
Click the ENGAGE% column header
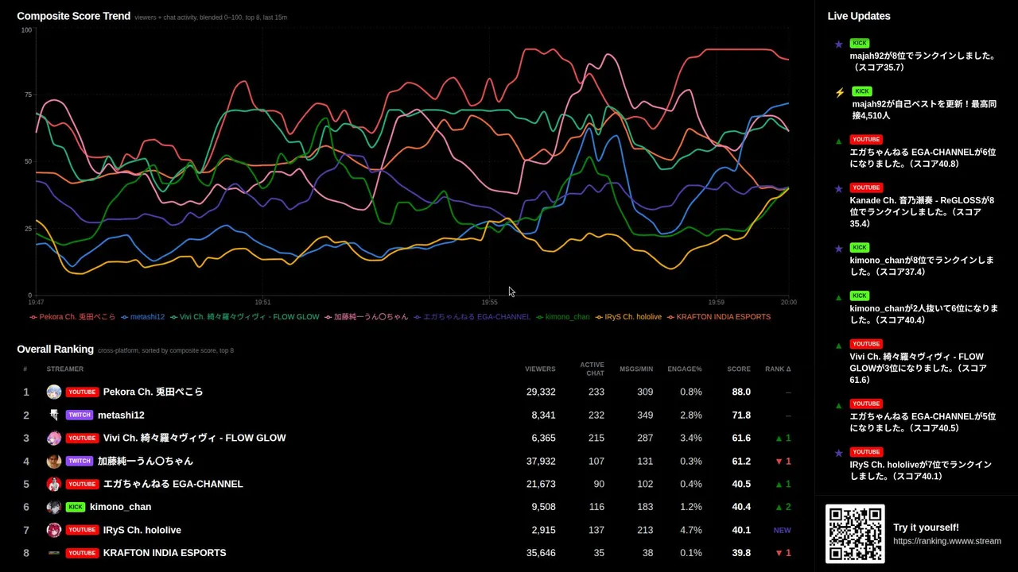click(685, 369)
